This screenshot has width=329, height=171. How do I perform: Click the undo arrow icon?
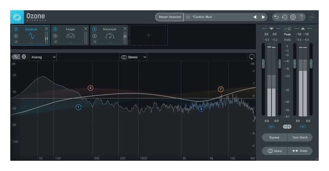[276, 17]
